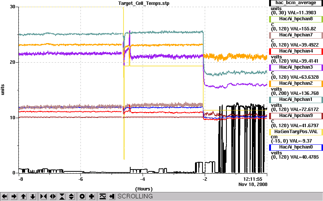Select the HaGenTargPos.VAL legend entry
Viewport: 323px width, 201px height.
(x=296, y=132)
